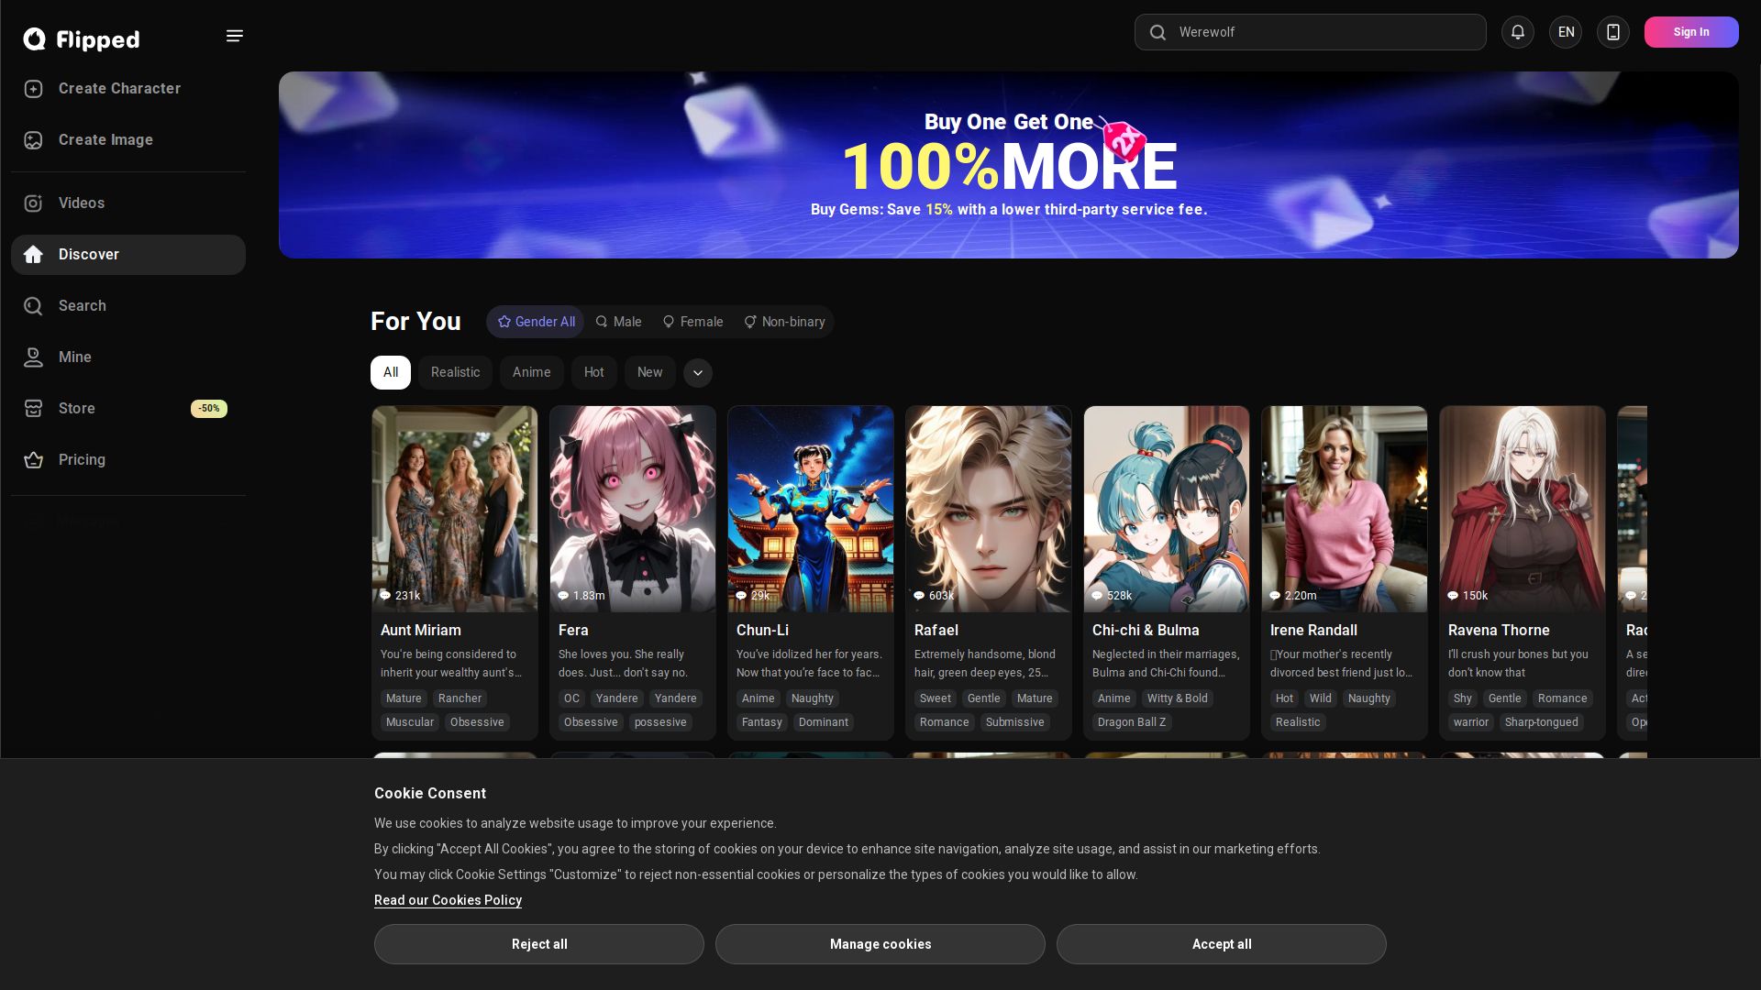Filter characters by Non-binary
The image size is (1761, 990).
(x=784, y=322)
